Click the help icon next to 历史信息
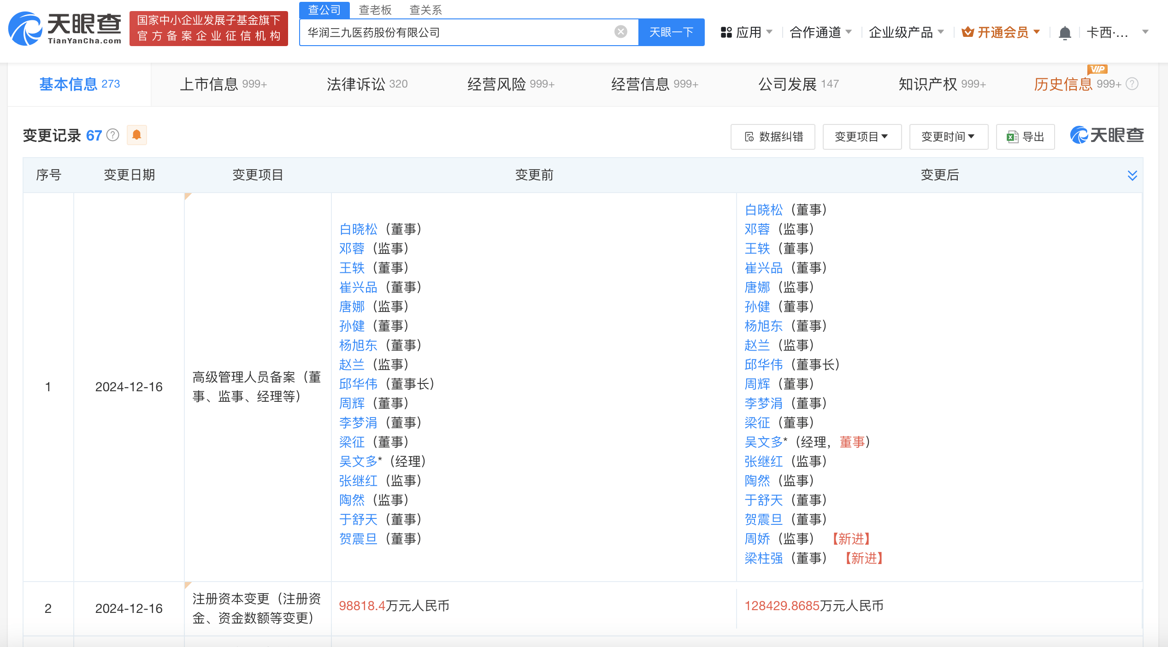Viewport: 1168px width, 647px height. [1132, 84]
